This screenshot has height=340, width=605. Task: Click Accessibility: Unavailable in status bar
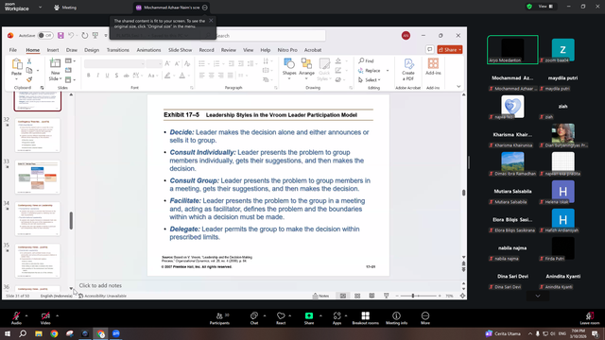102,296
